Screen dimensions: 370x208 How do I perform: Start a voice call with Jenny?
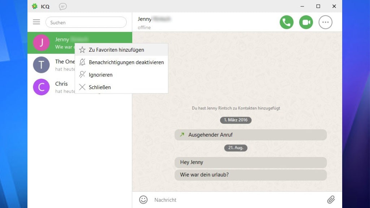pos(286,22)
